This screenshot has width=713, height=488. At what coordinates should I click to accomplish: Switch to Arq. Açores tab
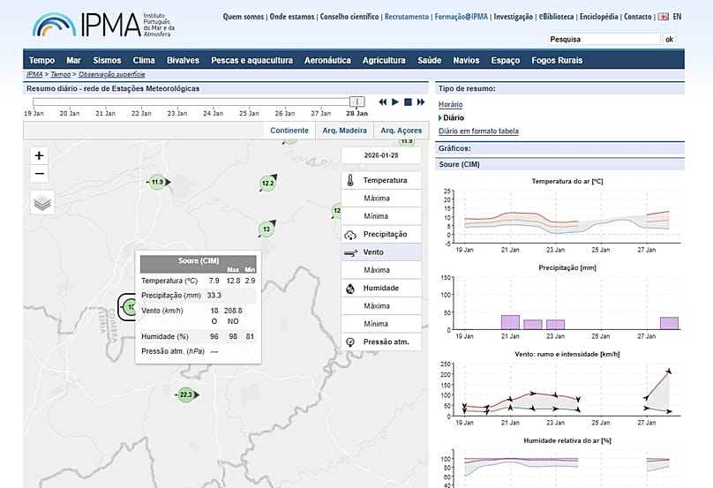pyautogui.click(x=401, y=131)
